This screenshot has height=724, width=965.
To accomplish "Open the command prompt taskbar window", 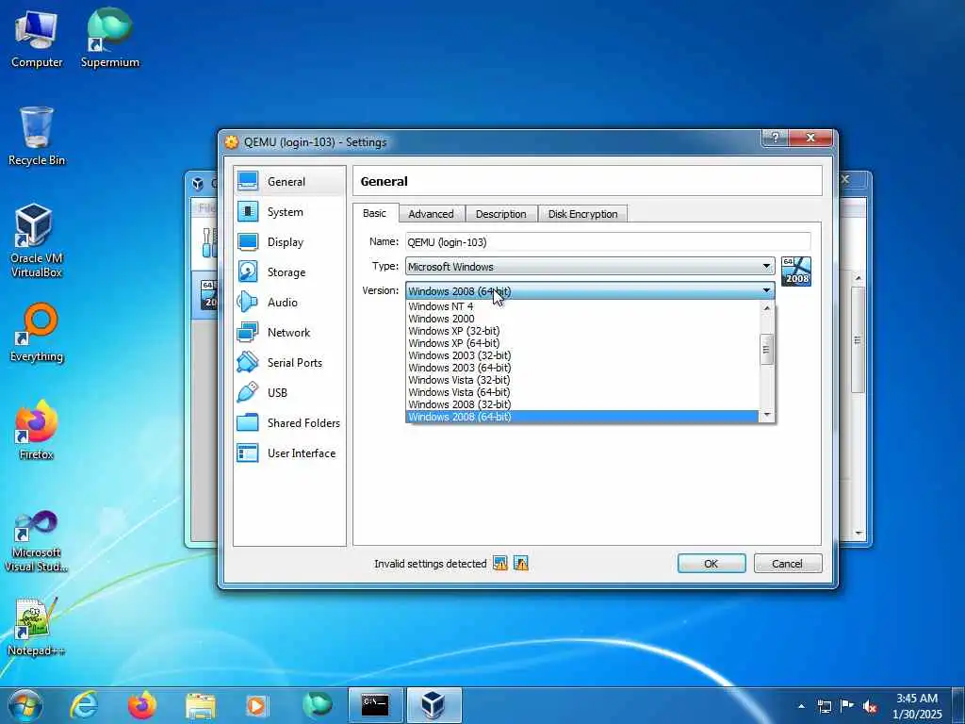I will 375,705.
